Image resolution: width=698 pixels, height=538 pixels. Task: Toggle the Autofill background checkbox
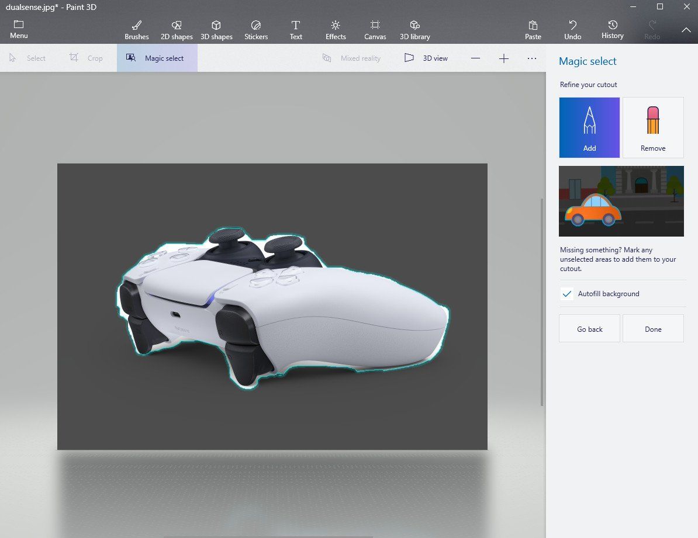tap(566, 294)
